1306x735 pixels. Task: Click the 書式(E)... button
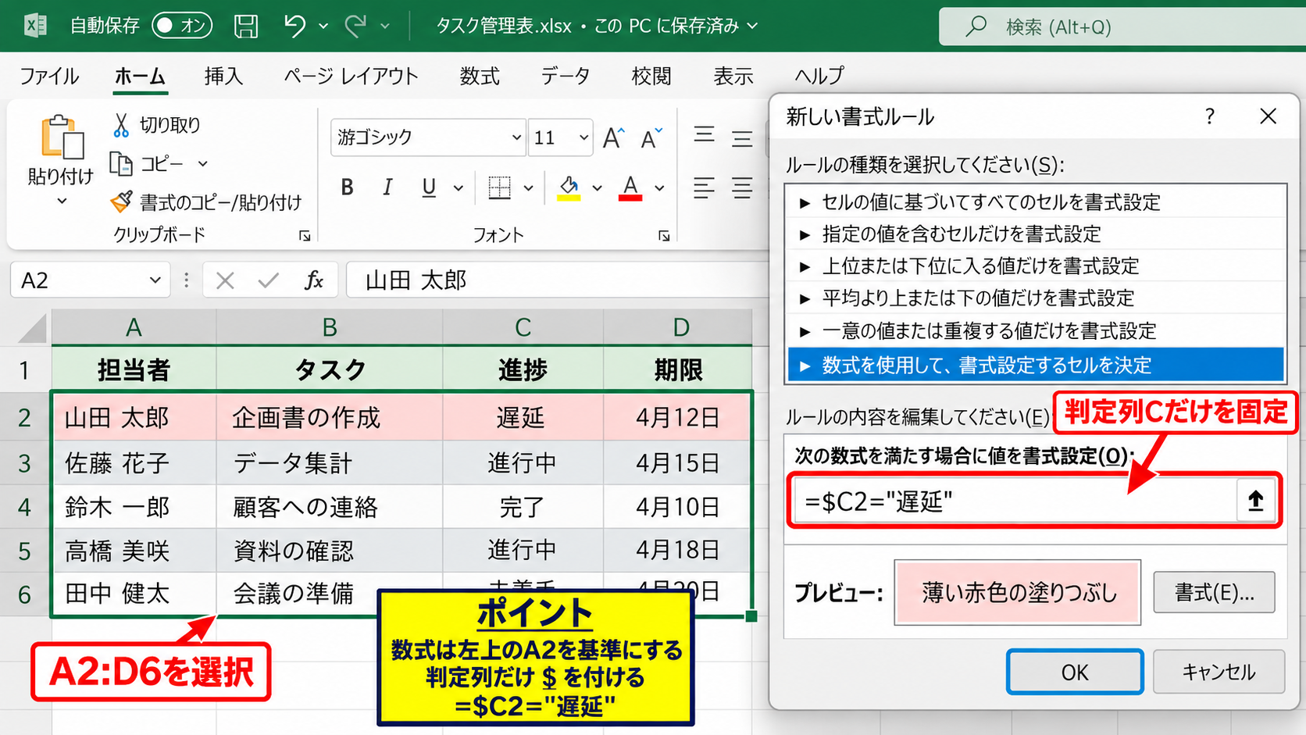(x=1214, y=593)
